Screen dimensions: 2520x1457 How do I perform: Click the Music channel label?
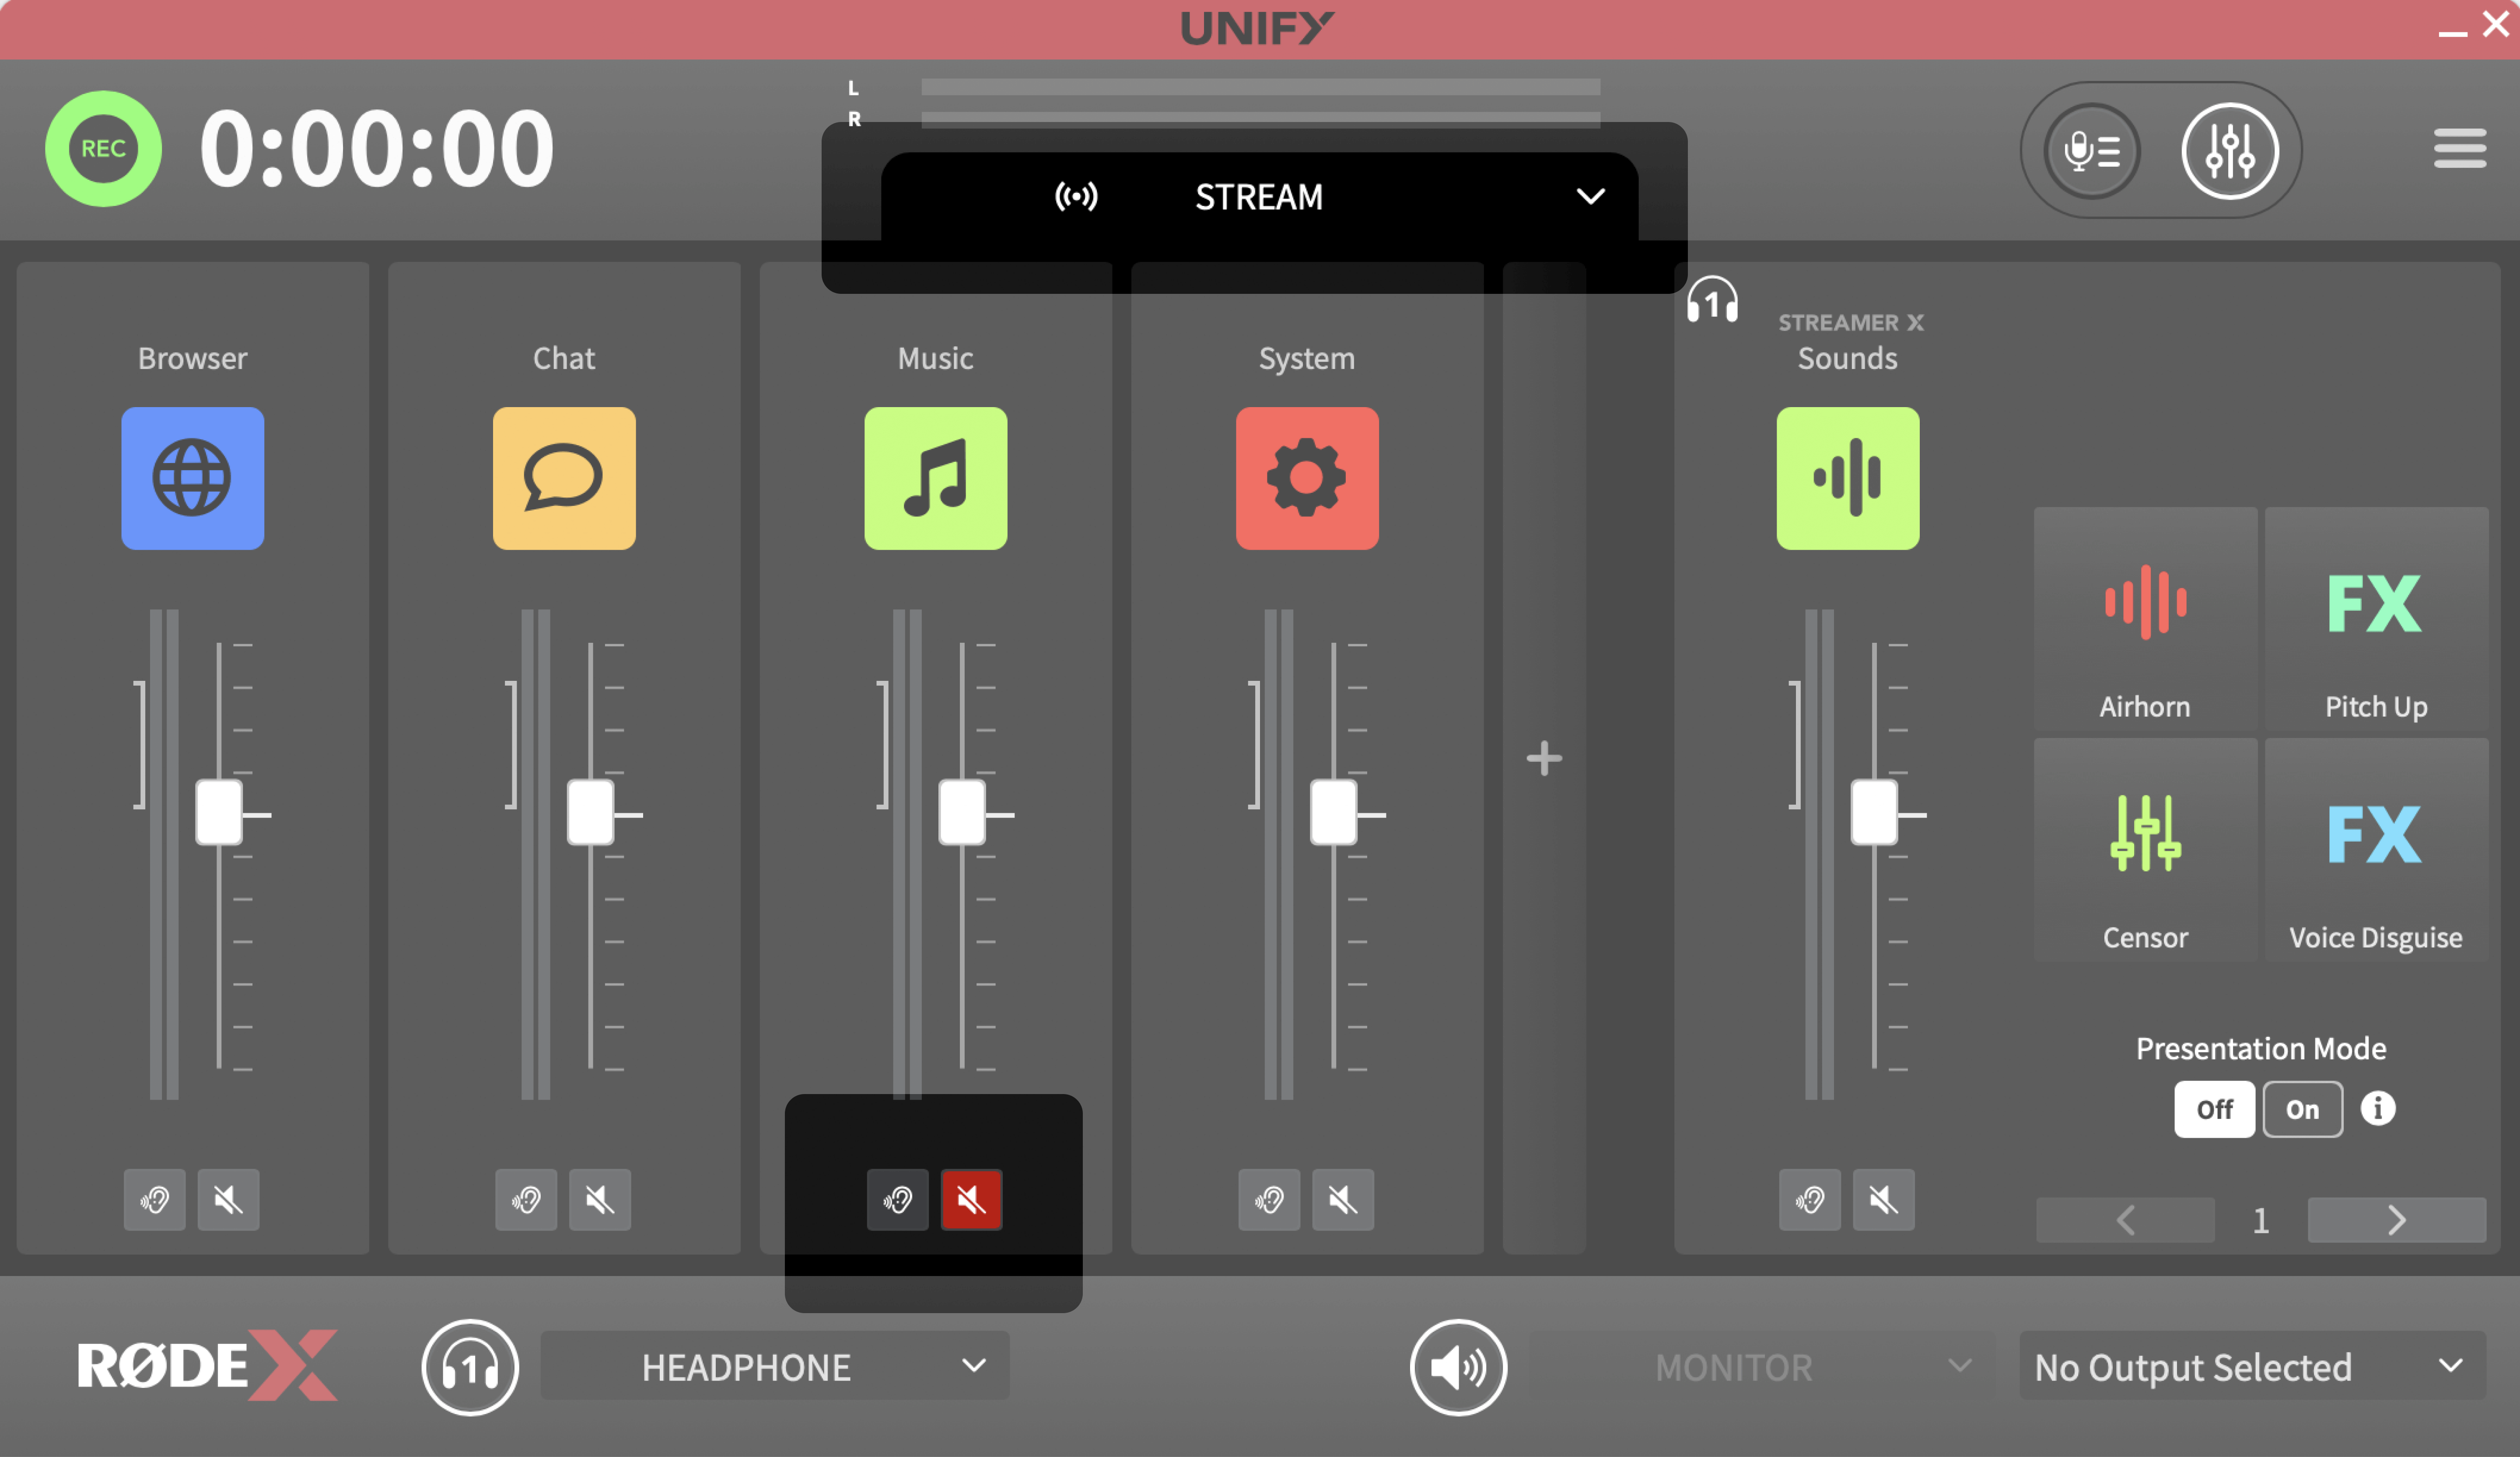[x=936, y=359]
